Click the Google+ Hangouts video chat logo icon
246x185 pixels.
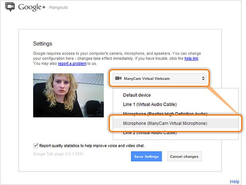[10, 7]
